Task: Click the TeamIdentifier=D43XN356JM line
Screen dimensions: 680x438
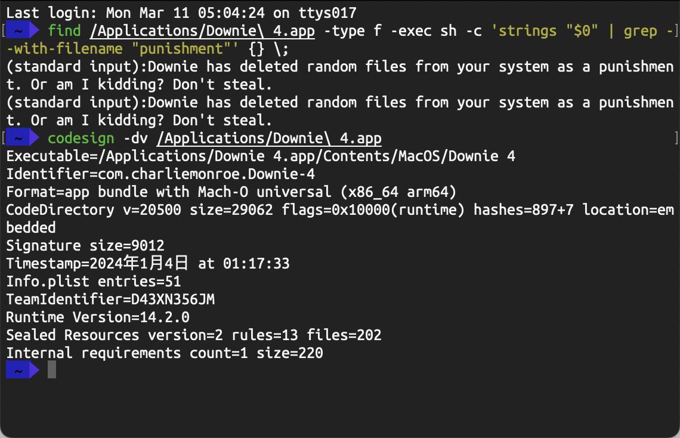Action: (x=110, y=299)
